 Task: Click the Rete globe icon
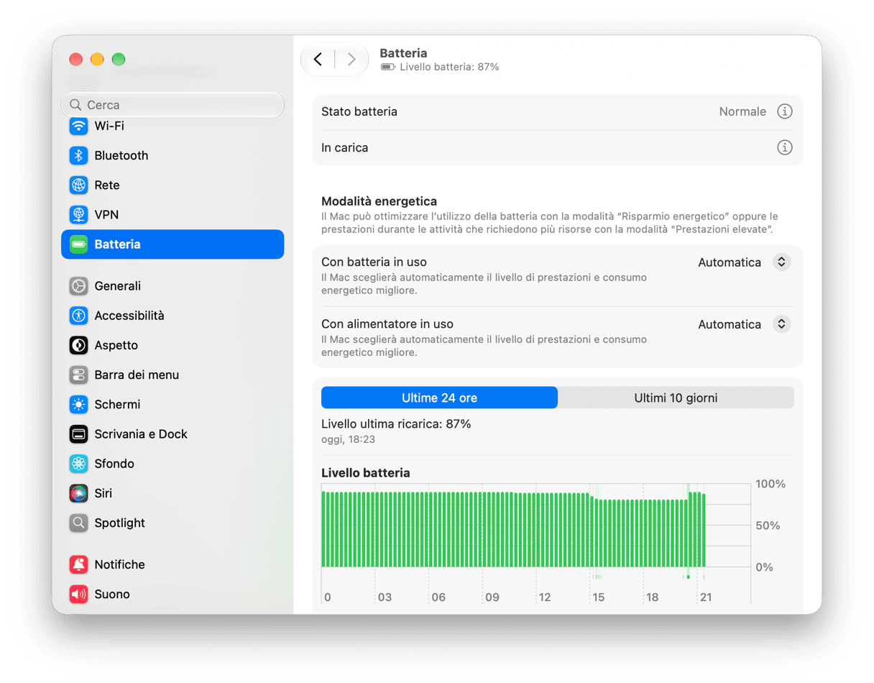tap(78, 185)
